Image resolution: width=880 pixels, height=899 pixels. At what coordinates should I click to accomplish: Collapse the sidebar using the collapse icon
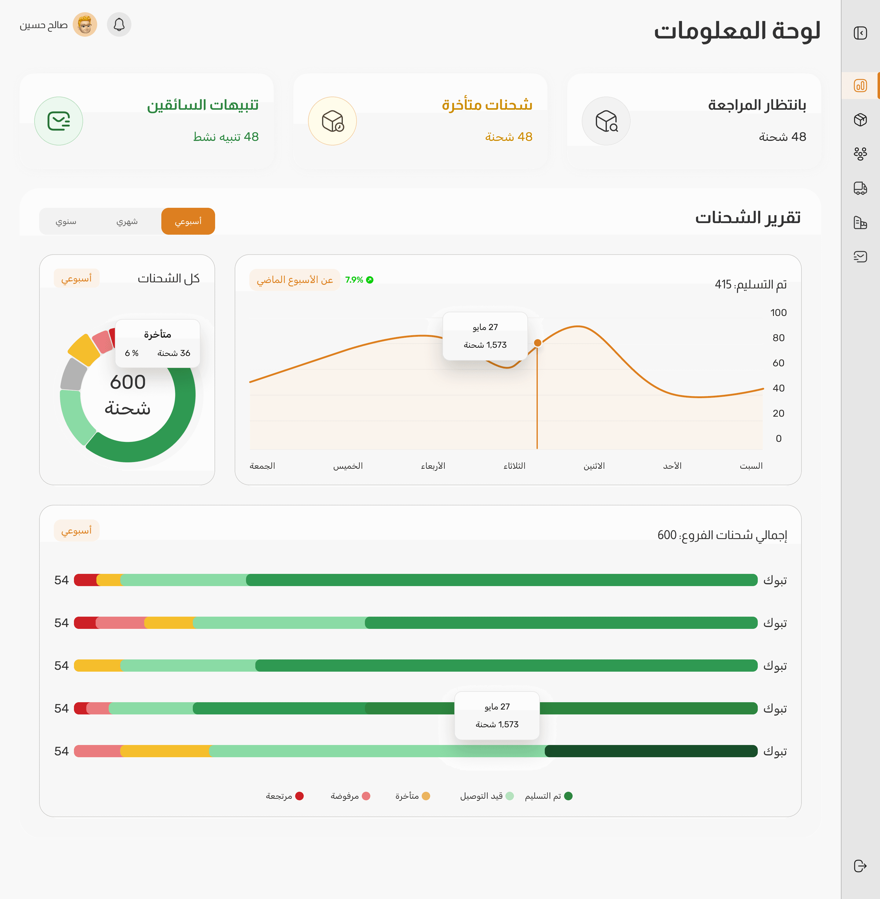[860, 33]
